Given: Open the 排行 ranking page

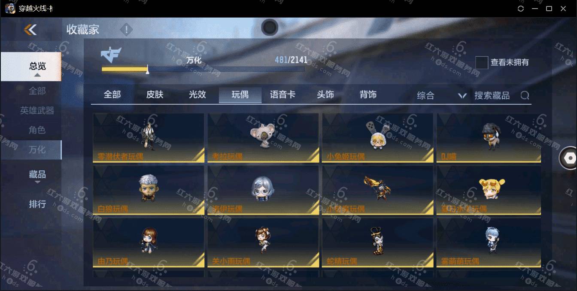Looking at the screenshot, I should pos(37,204).
